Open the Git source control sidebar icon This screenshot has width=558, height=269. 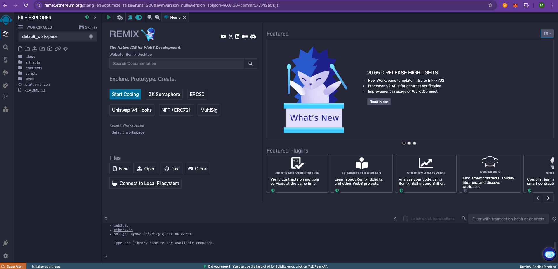pos(6,97)
